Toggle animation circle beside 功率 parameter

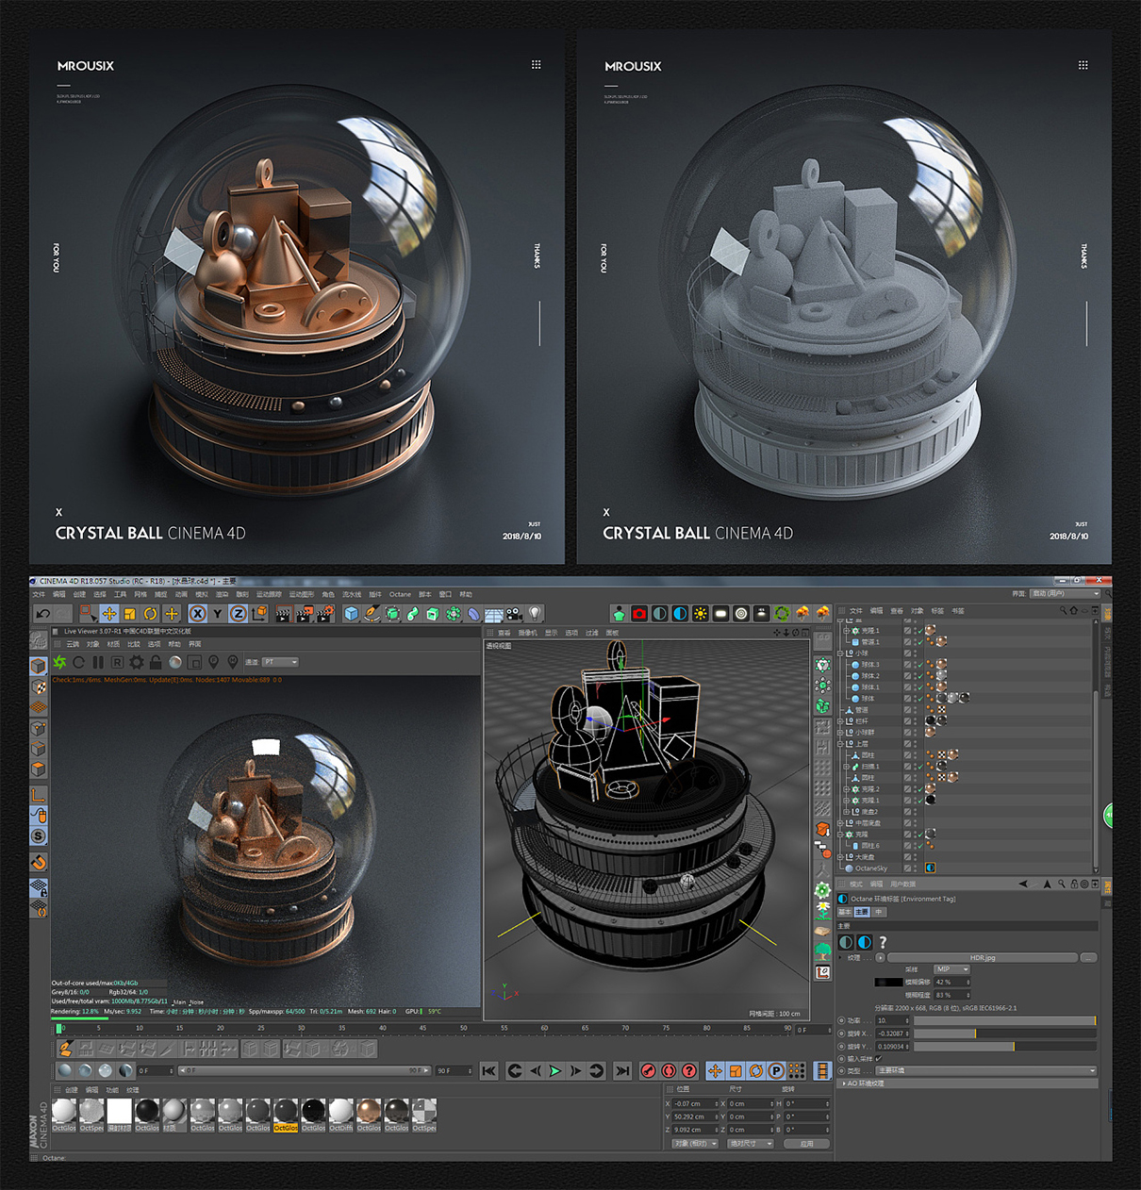842,1020
